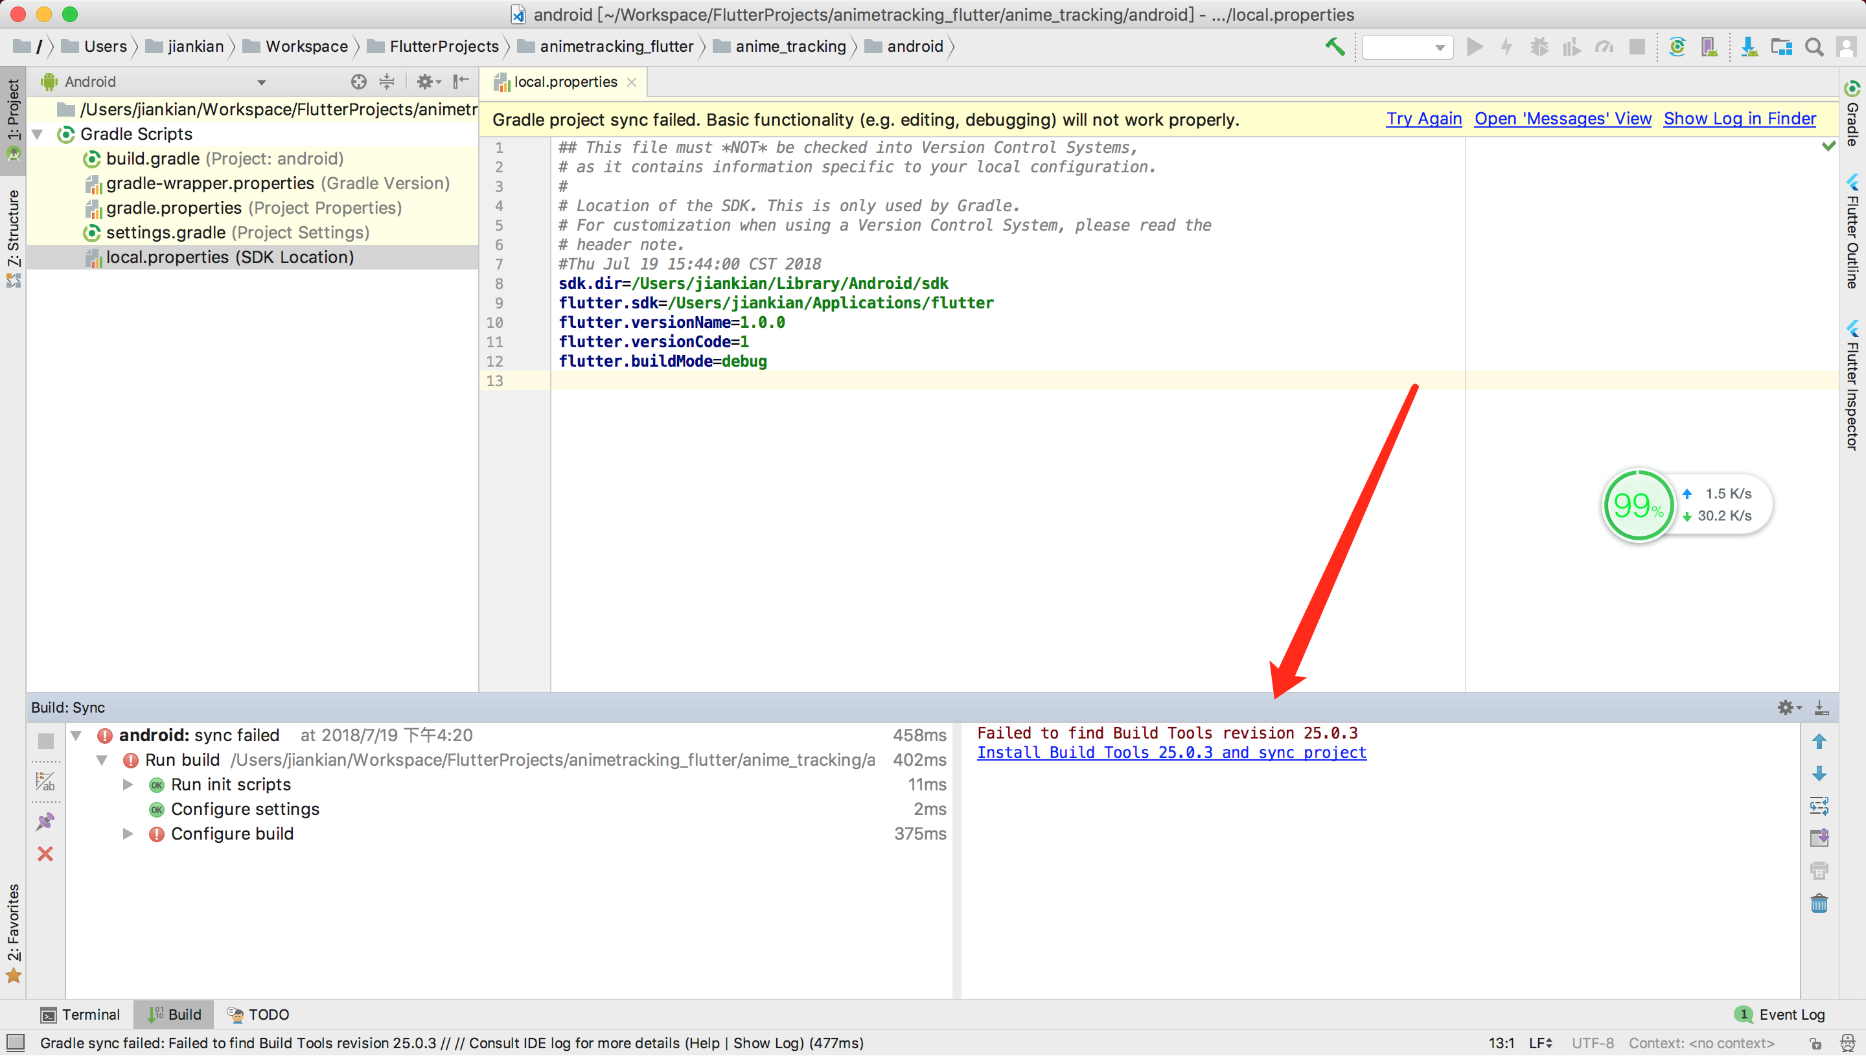The image size is (1866, 1056).
Task: Click the hammer Make Project icon
Action: point(1335,47)
